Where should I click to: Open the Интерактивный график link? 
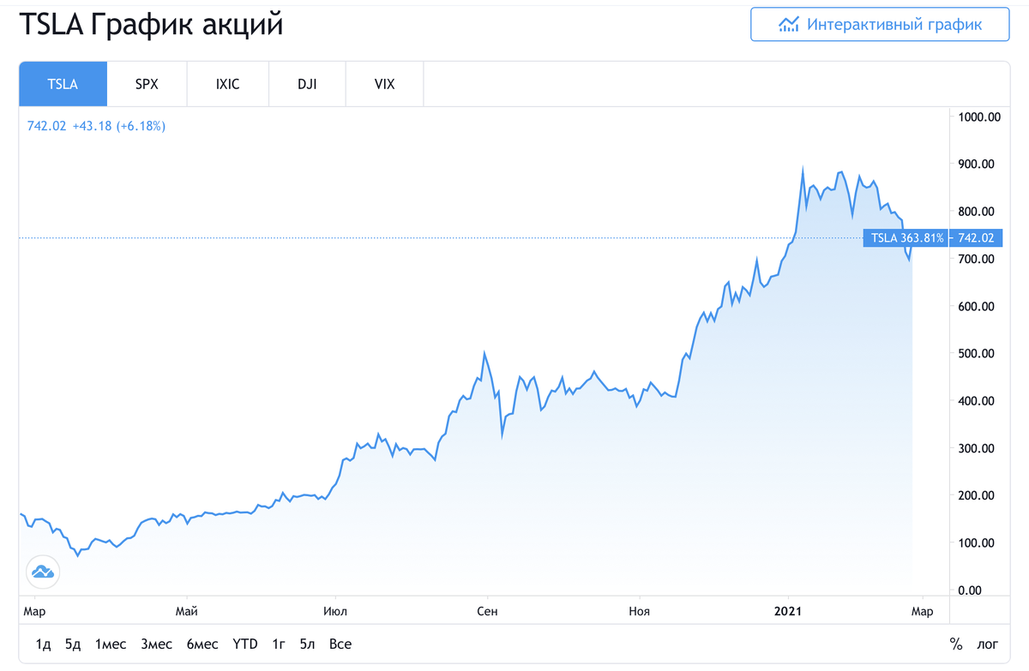coord(879,24)
